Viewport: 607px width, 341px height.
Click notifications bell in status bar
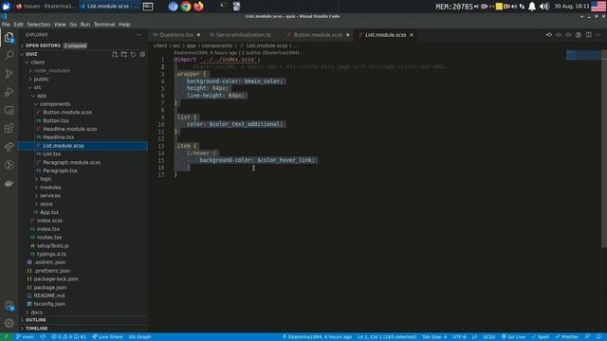(598, 337)
